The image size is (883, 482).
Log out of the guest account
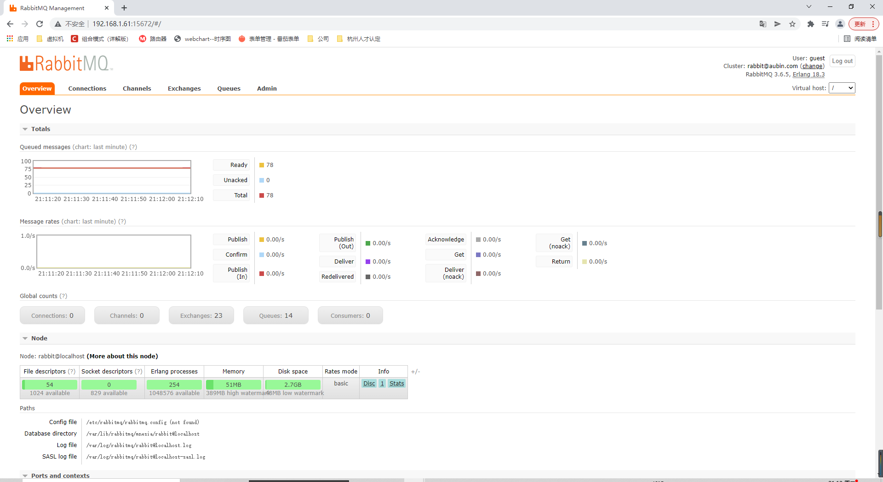[x=843, y=61]
